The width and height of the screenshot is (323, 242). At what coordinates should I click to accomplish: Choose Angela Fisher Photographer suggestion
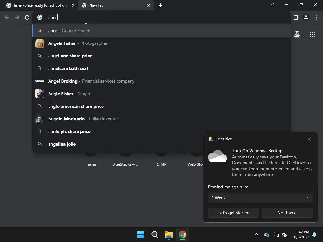point(161,43)
